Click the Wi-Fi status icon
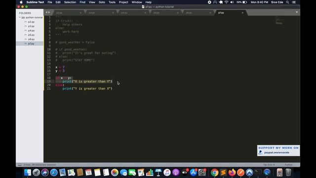This screenshot has width=316, height=178. pos(226,2)
